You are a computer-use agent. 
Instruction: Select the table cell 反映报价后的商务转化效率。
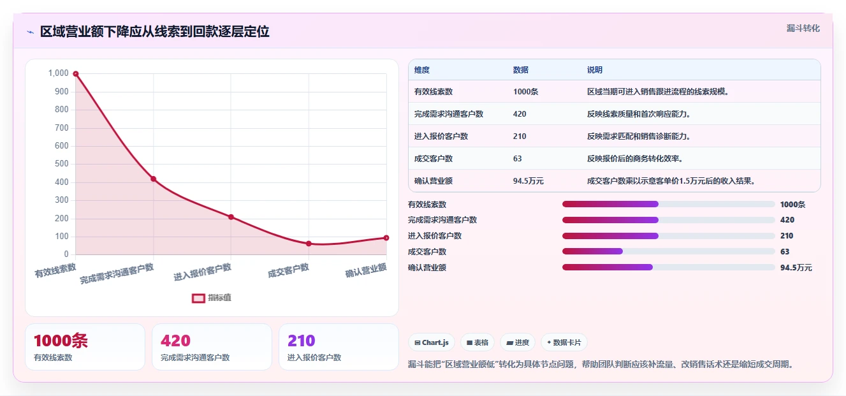tap(635, 159)
